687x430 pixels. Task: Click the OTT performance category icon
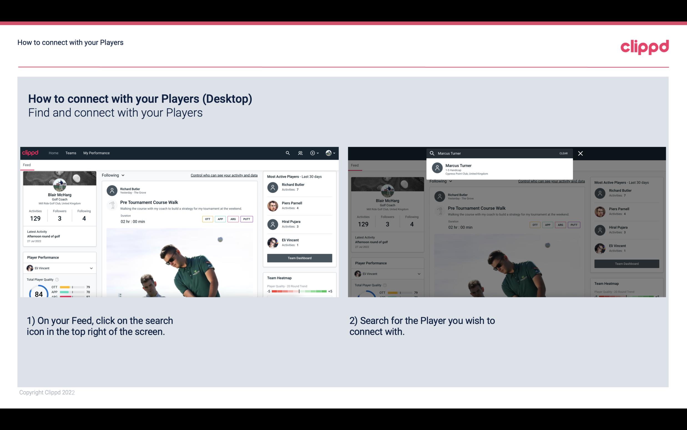(x=207, y=219)
